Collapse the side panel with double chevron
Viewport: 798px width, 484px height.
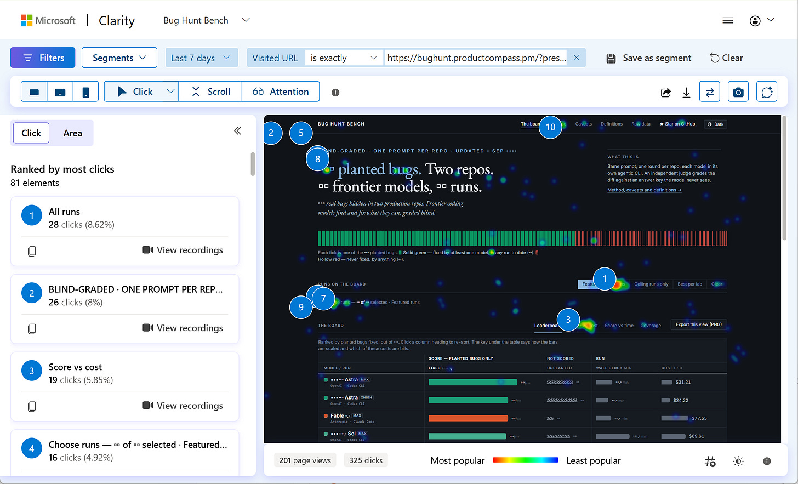click(237, 130)
